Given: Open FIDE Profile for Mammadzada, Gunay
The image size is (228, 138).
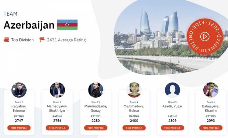Looking at the screenshot, I should 96,128.
